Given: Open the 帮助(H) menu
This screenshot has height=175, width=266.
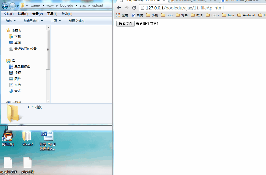Looking at the screenshot, I should (67, 14).
